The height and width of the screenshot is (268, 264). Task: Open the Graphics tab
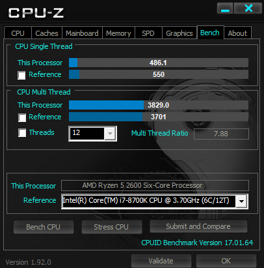click(x=179, y=33)
